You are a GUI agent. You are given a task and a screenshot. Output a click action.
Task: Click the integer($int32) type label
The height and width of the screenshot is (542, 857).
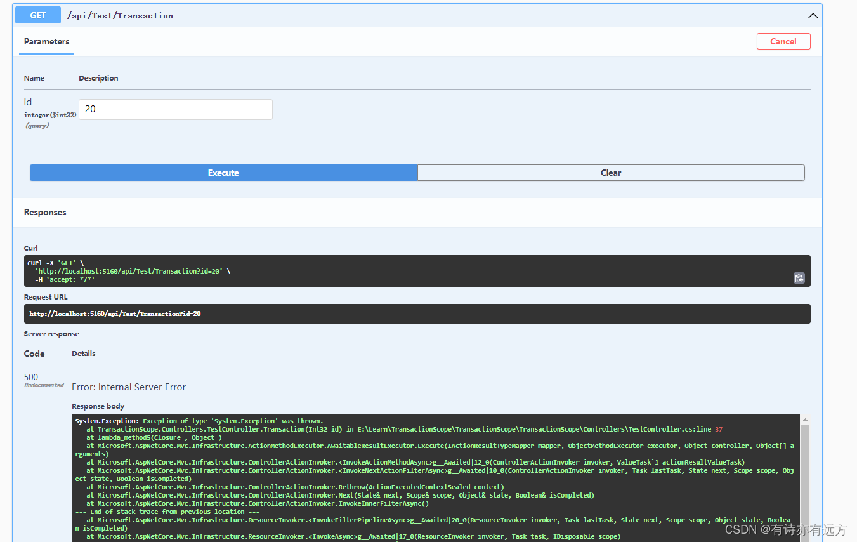click(x=50, y=115)
